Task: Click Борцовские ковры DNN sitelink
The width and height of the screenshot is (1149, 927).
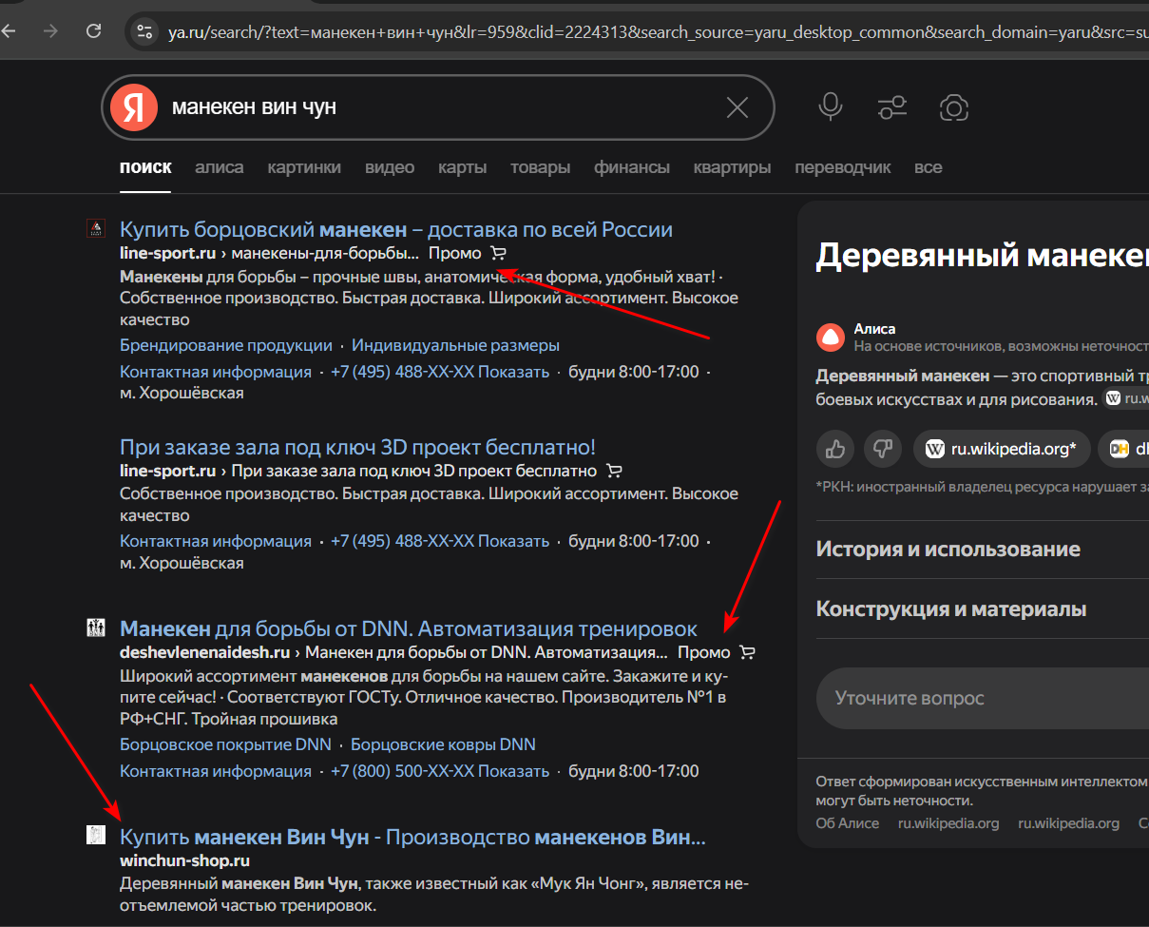Action: coord(443,744)
